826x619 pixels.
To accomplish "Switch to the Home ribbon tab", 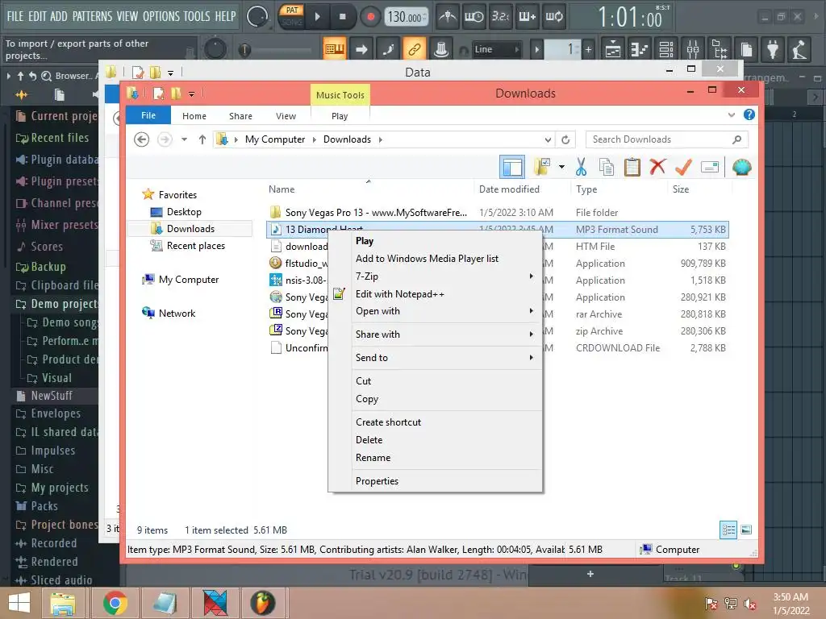I will pyautogui.click(x=194, y=116).
